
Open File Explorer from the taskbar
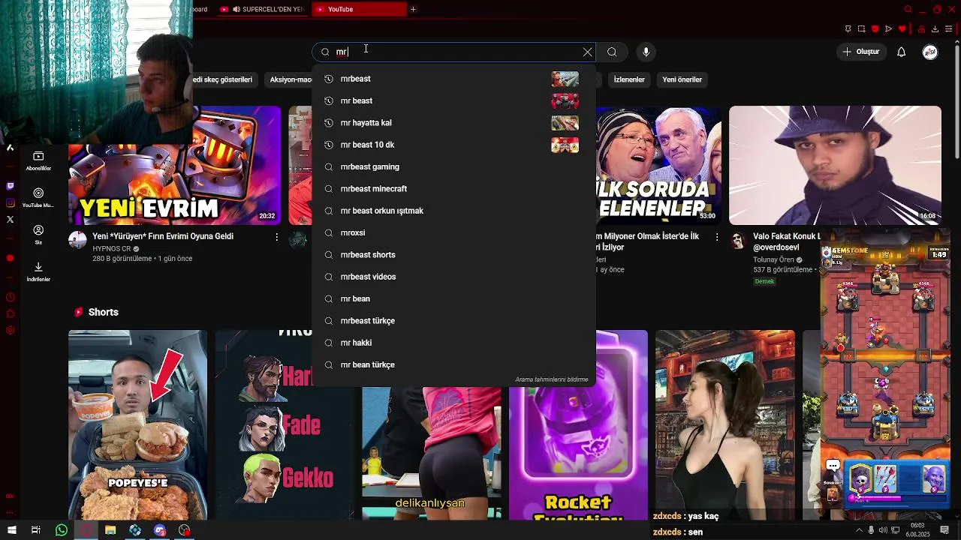110,530
